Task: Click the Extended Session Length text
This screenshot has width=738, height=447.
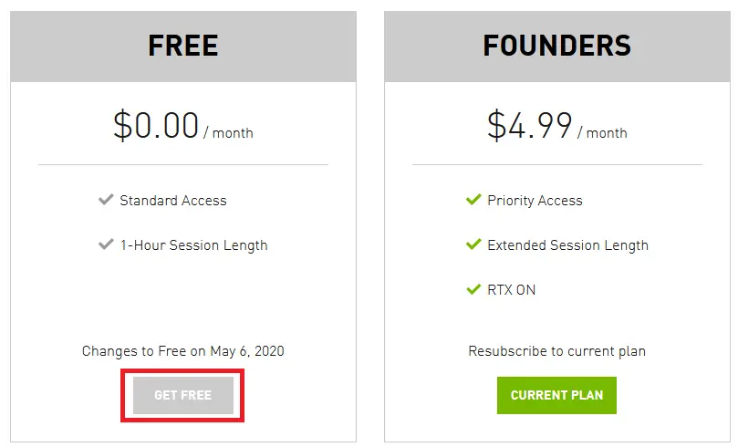Action: pyautogui.click(x=568, y=245)
